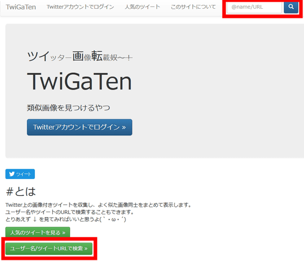This screenshot has height=261, width=304.
Task: Click the large blue Twitterアカウントでログイン button
Action: pos(79,127)
